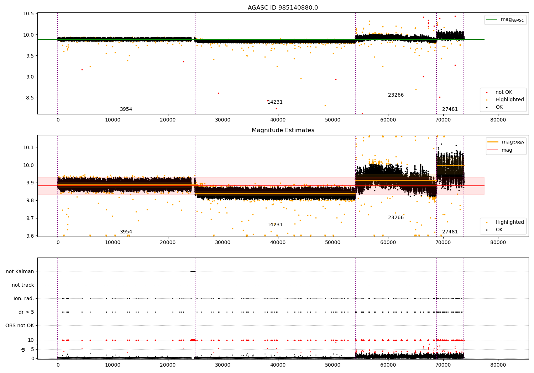Select the 'not OK' legend entry
The height and width of the screenshot is (373, 534).
point(504,92)
